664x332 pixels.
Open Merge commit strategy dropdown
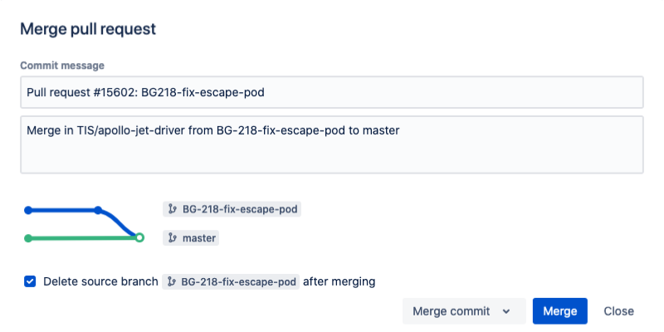click(464, 311)
